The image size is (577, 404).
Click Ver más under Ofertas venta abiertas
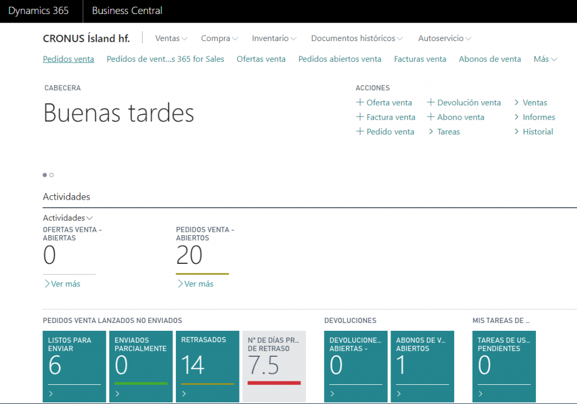(x=62, y=284)
